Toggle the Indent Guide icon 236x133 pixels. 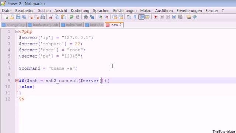[141, 17]
